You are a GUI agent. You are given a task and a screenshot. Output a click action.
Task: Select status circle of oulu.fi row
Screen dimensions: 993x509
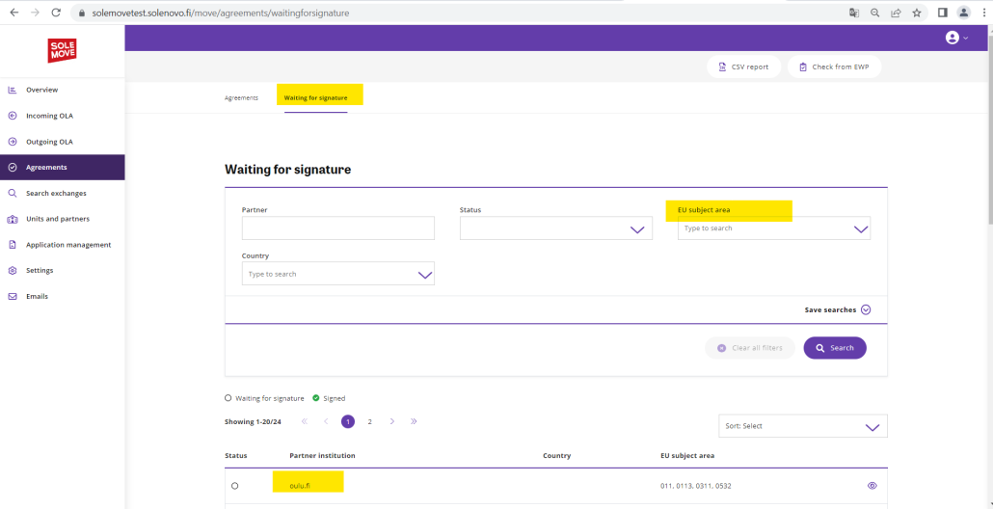(x=235, y=486)
